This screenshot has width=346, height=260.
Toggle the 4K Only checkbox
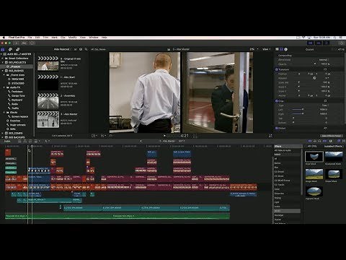tap(306, 146)
